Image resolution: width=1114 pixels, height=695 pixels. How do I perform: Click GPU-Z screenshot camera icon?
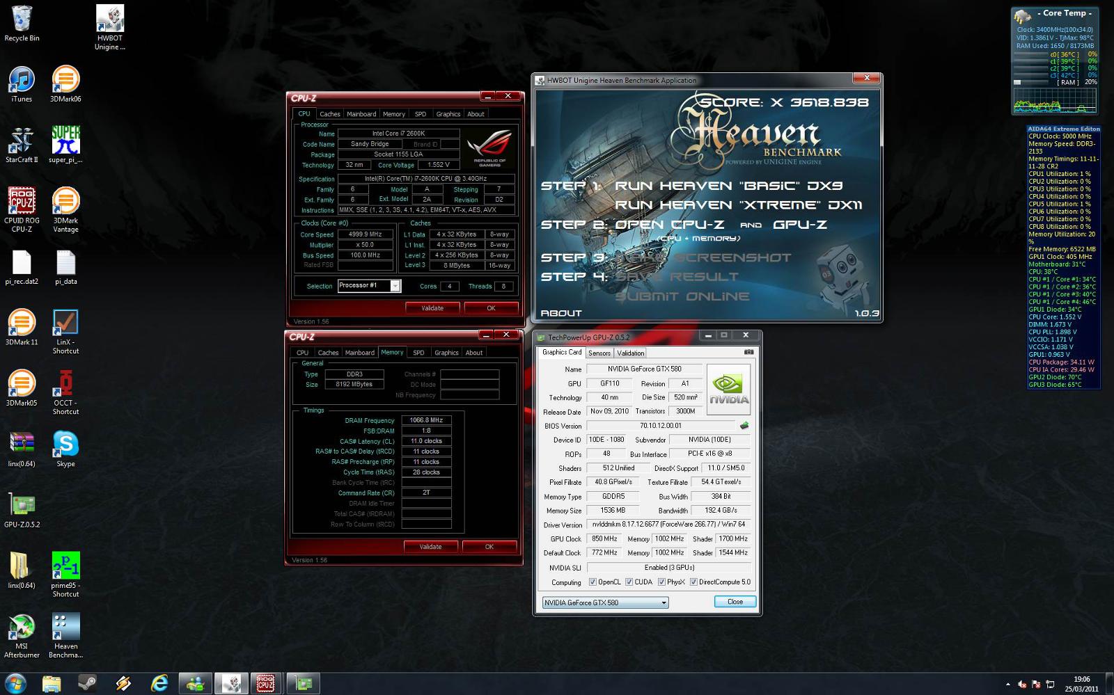(x=748, y=352)
